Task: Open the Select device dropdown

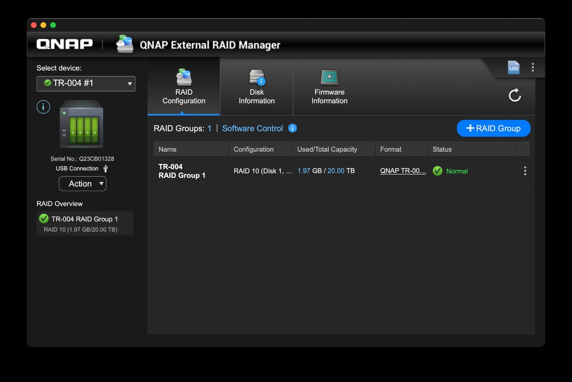Action: 86,83
